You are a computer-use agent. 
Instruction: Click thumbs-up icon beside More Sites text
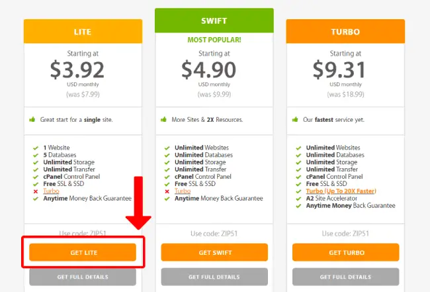pos(163,119)
